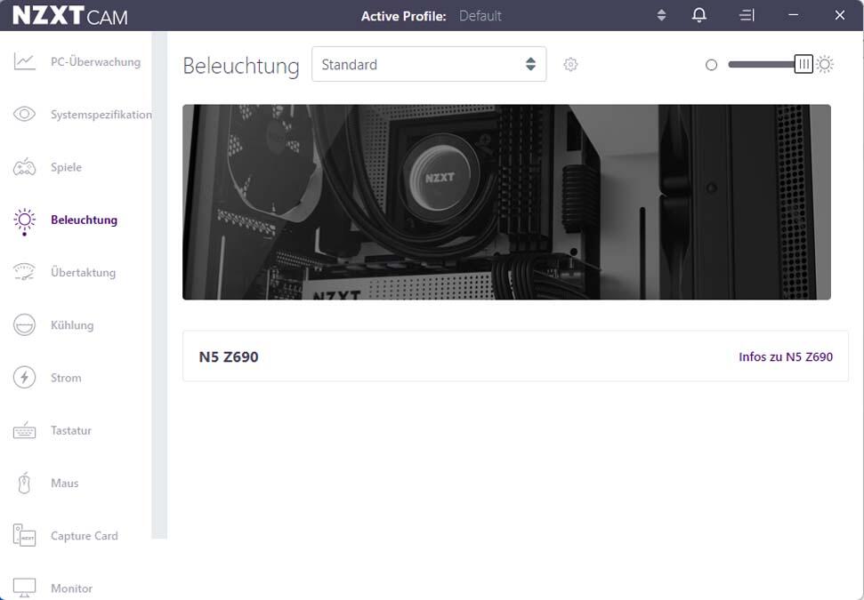Click the Tastatur label
Viewport: 864px width, 600px height.
71,430
